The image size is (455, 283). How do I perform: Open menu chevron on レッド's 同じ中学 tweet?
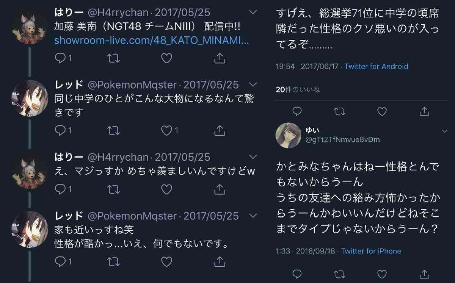coord(253,84)
